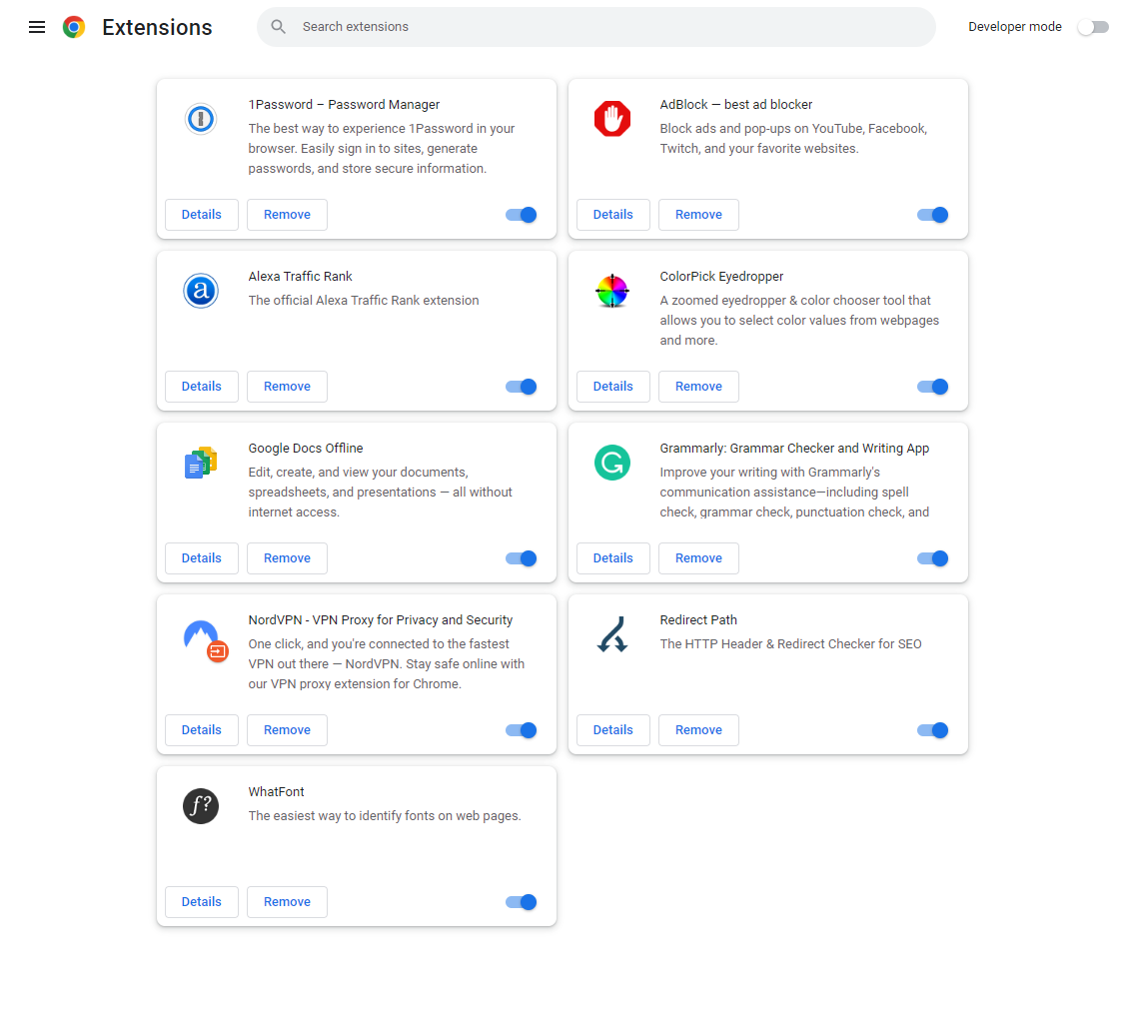Click the 'WhatFont' title text
Viewport: 1124px width, 1019px height.
[276, 792]
